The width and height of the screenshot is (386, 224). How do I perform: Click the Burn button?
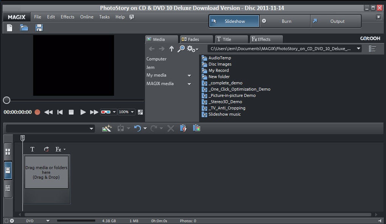[286, 21]
